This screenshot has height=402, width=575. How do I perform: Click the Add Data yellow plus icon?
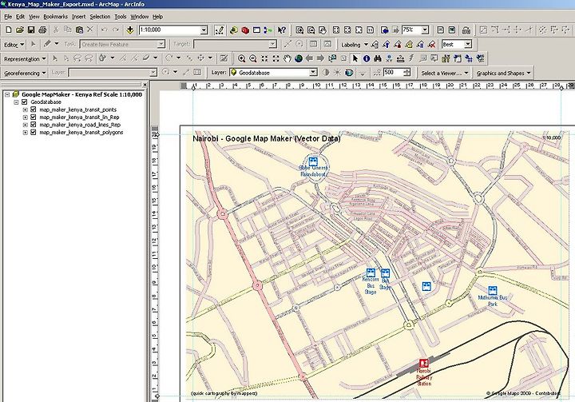[x=130, y=30]
